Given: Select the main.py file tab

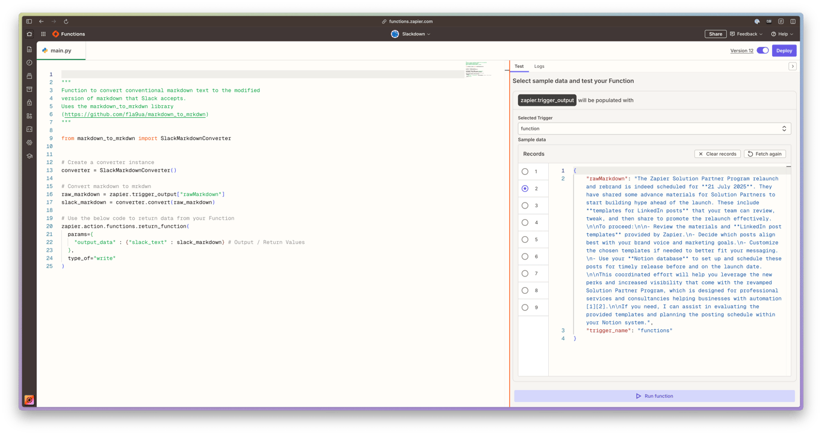Looking at the screenshot, I should click(61, 50).
